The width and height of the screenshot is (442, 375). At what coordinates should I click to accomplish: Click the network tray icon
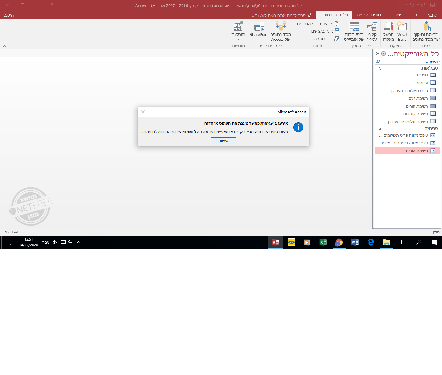tap(63, 242)
